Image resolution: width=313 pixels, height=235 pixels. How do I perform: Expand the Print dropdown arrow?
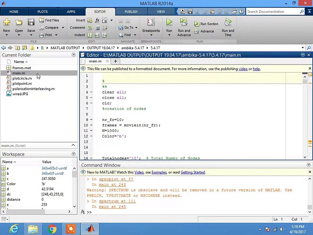point(56,35)
